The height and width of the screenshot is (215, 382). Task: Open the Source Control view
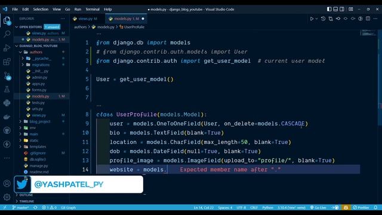(x=7, y=76)
